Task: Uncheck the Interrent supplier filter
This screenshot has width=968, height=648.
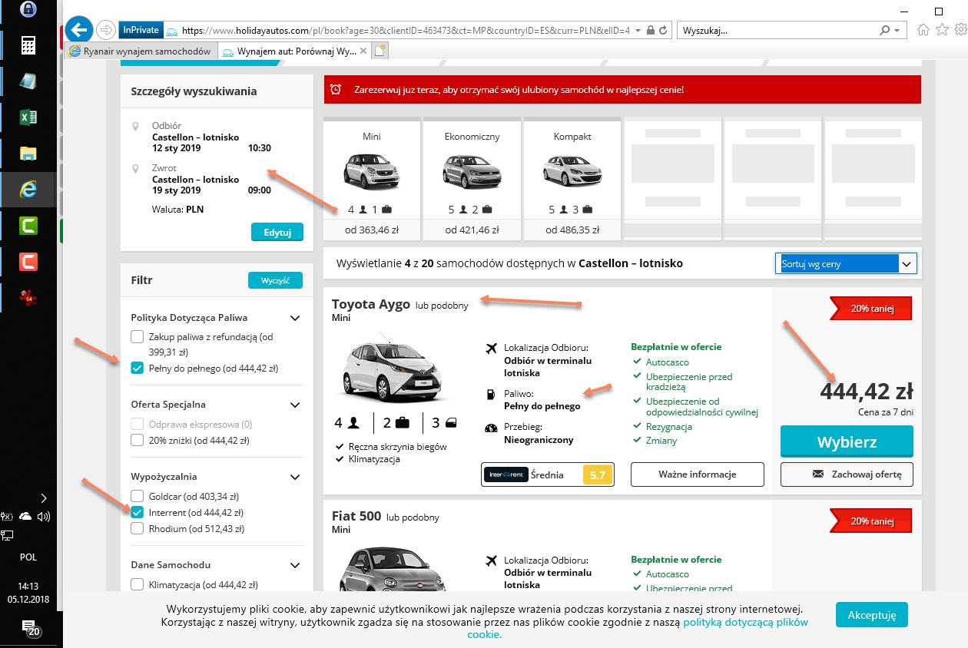Action: pos(138,512)
